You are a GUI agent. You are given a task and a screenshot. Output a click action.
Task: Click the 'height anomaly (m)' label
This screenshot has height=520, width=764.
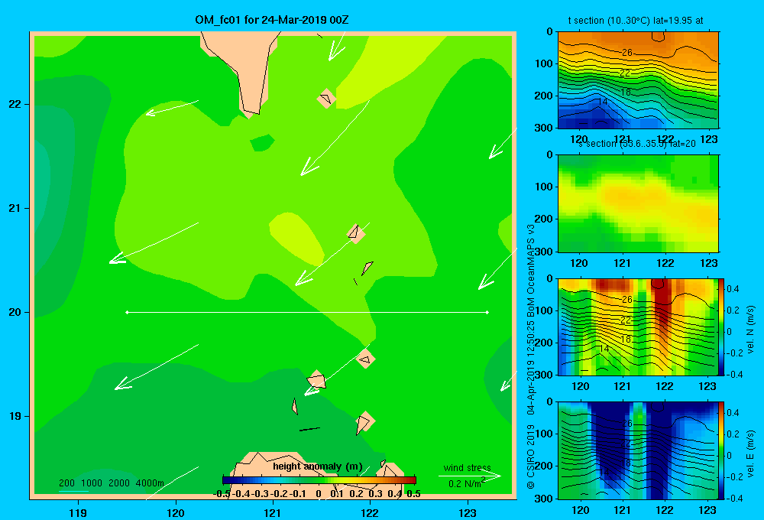click(318, 466)
